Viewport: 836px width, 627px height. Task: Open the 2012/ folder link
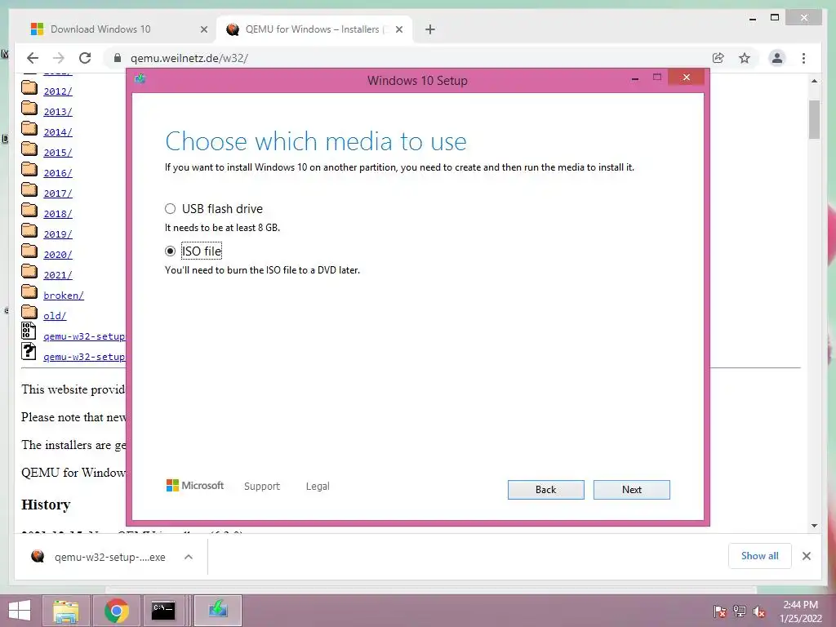coord(58,91)
